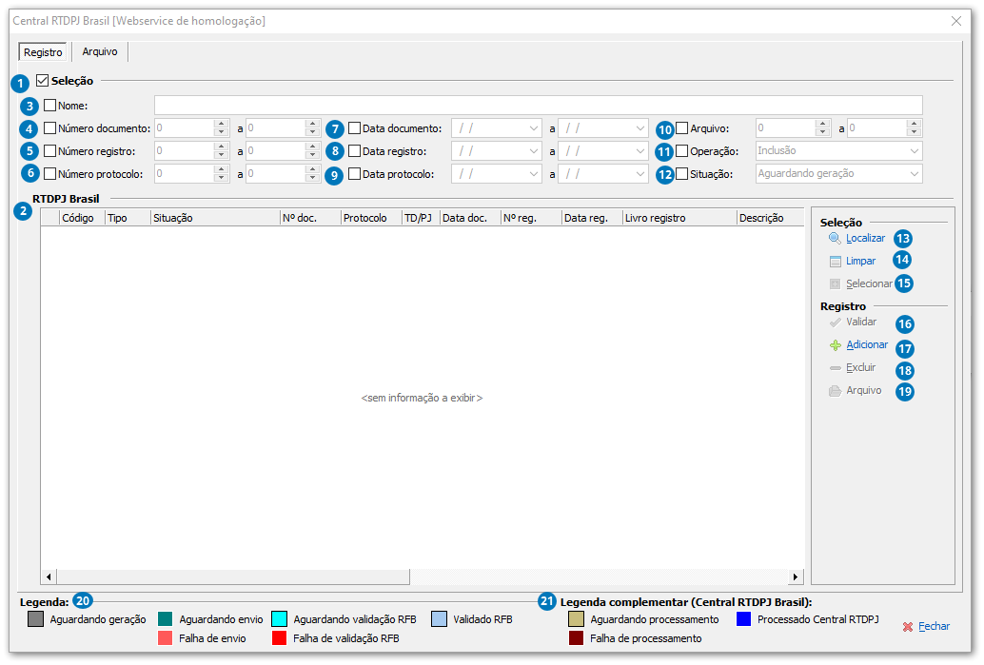Click the Descrição column header
This screenshot has width=984, height=665.
tap(771, 218)
